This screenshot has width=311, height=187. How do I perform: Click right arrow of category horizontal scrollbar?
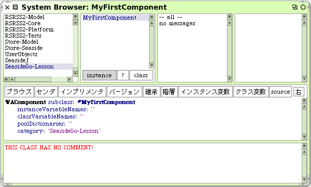(70, 79)
